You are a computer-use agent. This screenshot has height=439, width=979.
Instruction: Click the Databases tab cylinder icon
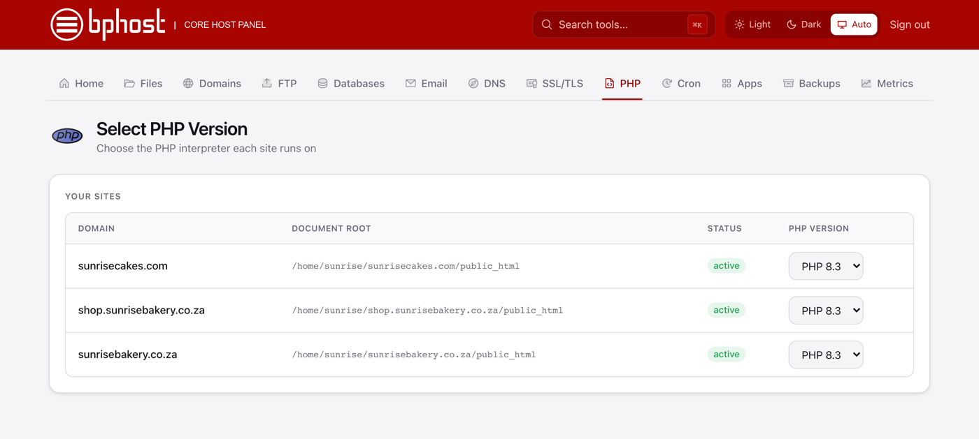(x=322, y=83)
